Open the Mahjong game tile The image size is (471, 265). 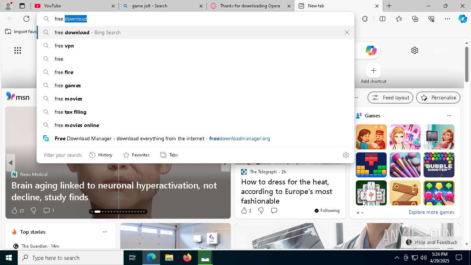[371, 193]
